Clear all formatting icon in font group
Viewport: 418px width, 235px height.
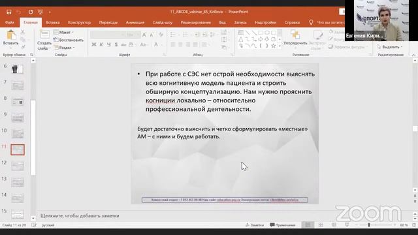tap(161, 35)
